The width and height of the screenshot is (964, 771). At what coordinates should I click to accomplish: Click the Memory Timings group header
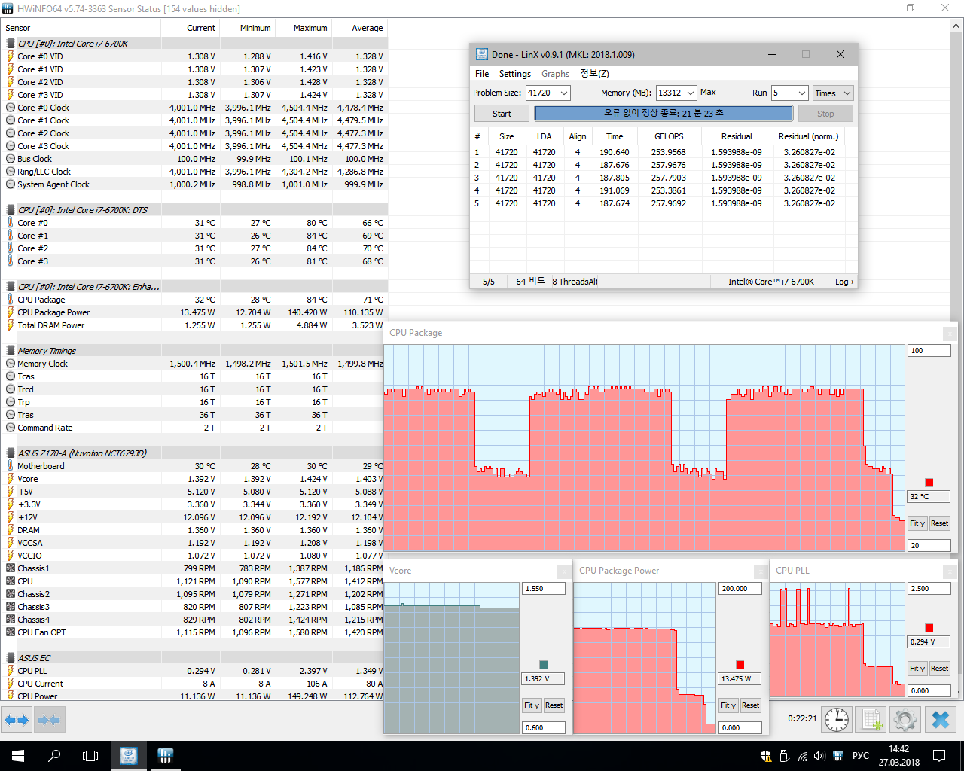tap(194, 351)
